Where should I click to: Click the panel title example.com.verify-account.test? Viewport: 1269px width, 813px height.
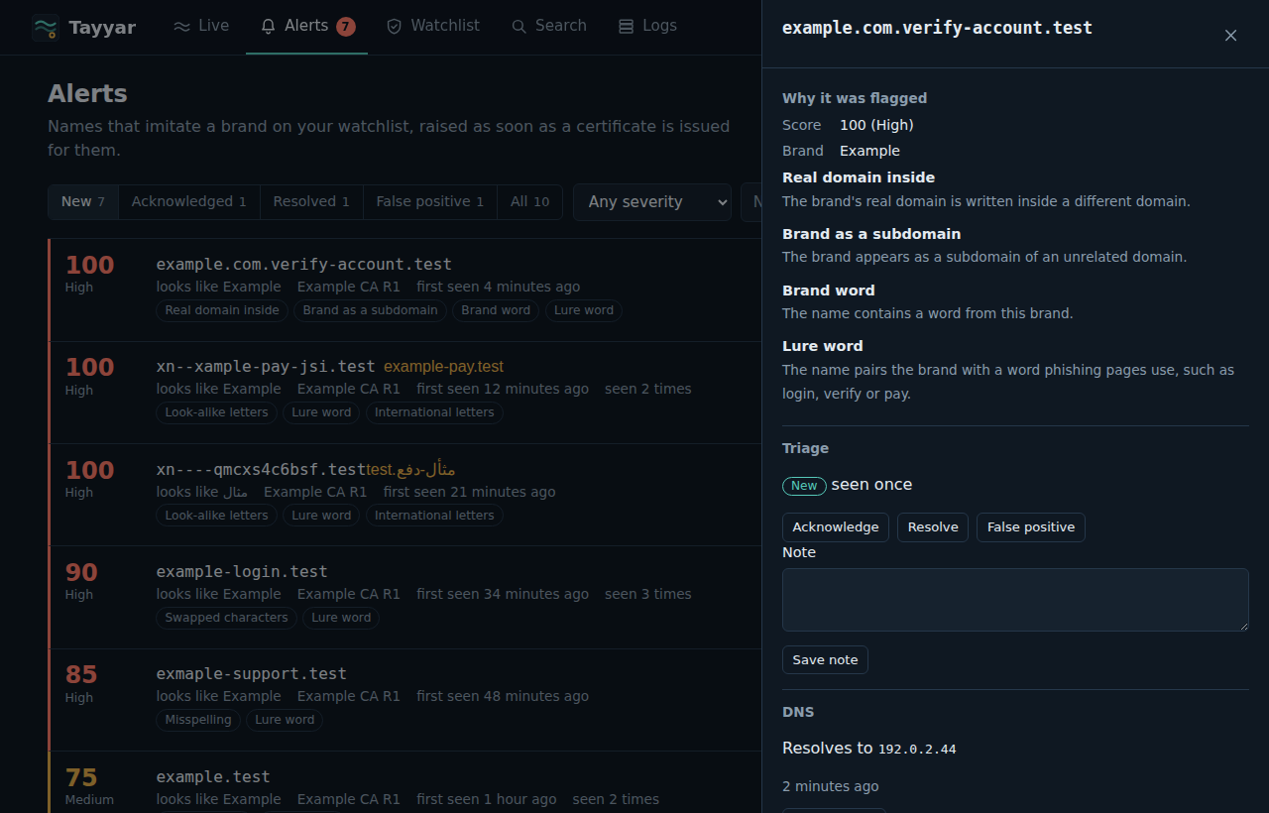(x=937, y=28)
